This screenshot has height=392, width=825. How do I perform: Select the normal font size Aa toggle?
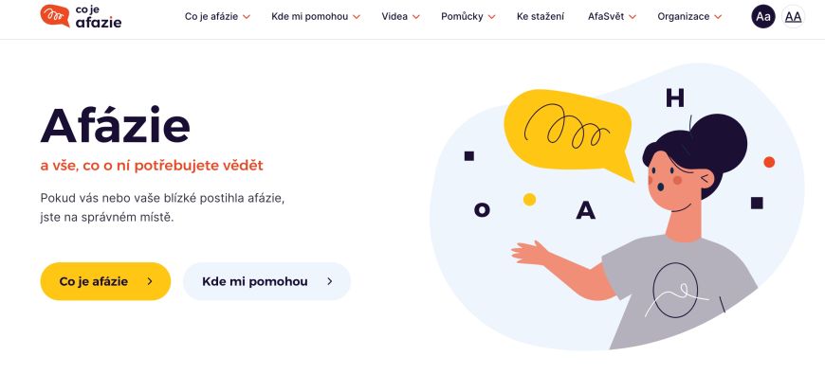tap(763, 16)
